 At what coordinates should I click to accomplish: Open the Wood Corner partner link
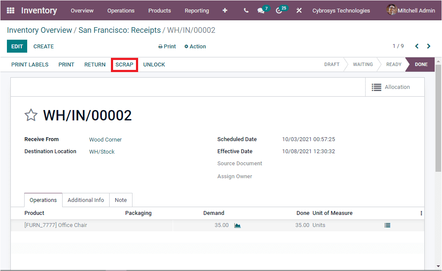click(x=105, y=139)
